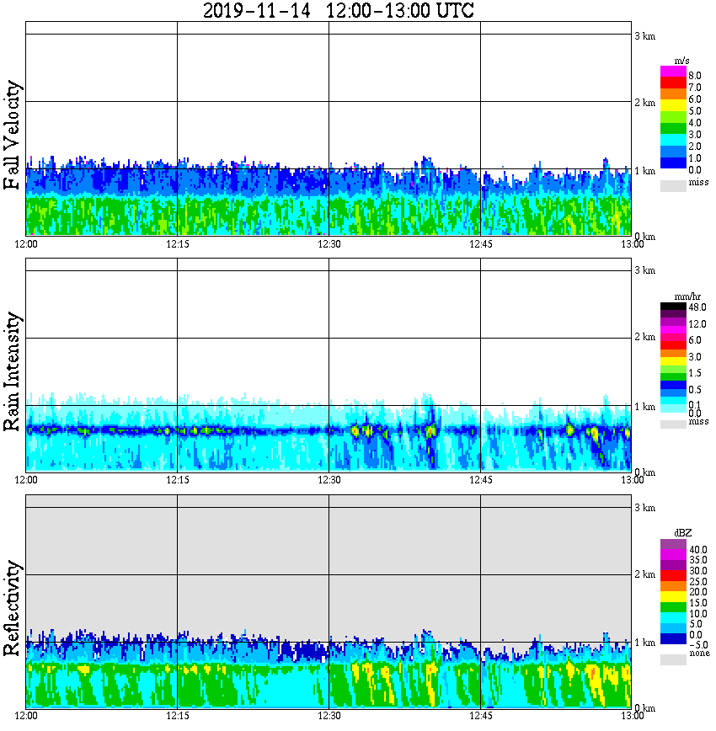Click the gray miss swatch in the Fall Velocity legend
This screenshot has width=716, height=731.
point(673,185)
